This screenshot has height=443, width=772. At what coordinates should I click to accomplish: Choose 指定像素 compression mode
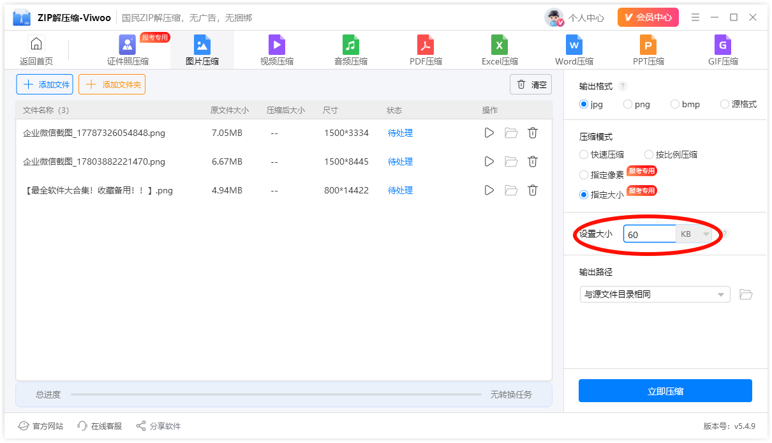pyautogui.click(x=602, y=175)
